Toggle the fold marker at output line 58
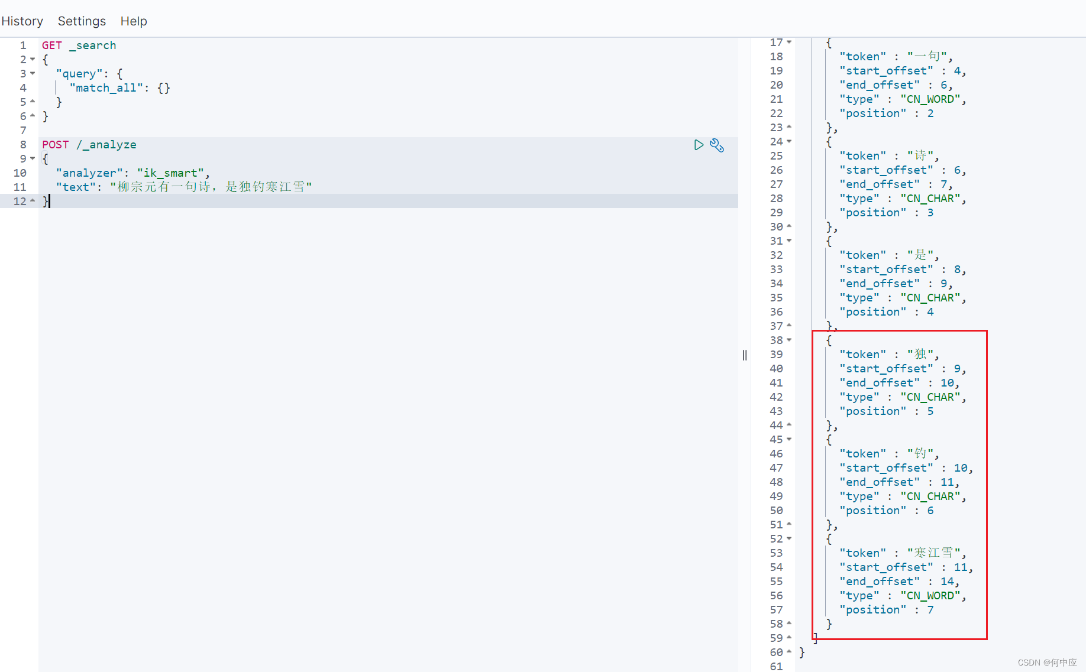 [x=789, y=624]
